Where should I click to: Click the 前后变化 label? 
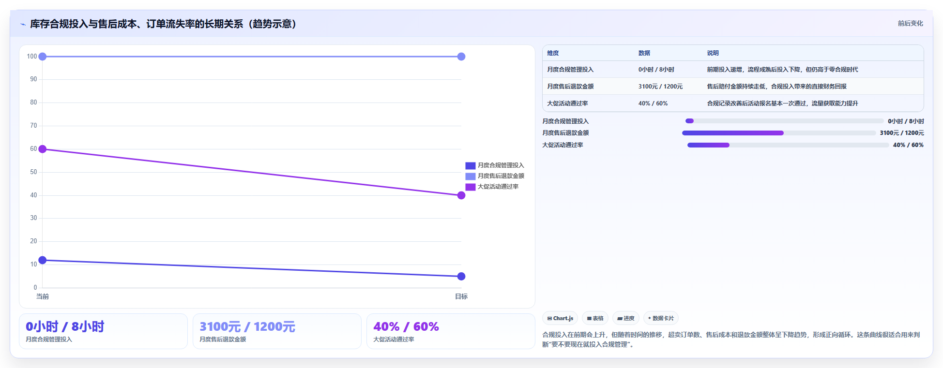click(910, 23)
